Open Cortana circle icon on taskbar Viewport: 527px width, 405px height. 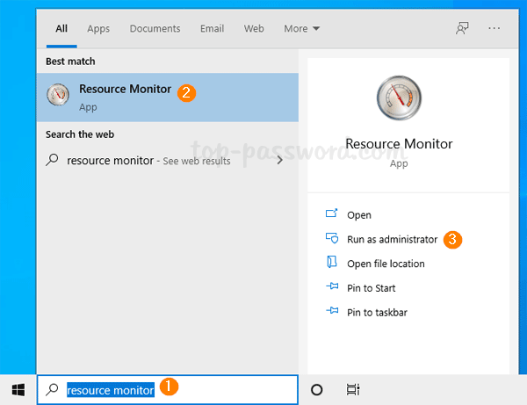click(317, 389)
